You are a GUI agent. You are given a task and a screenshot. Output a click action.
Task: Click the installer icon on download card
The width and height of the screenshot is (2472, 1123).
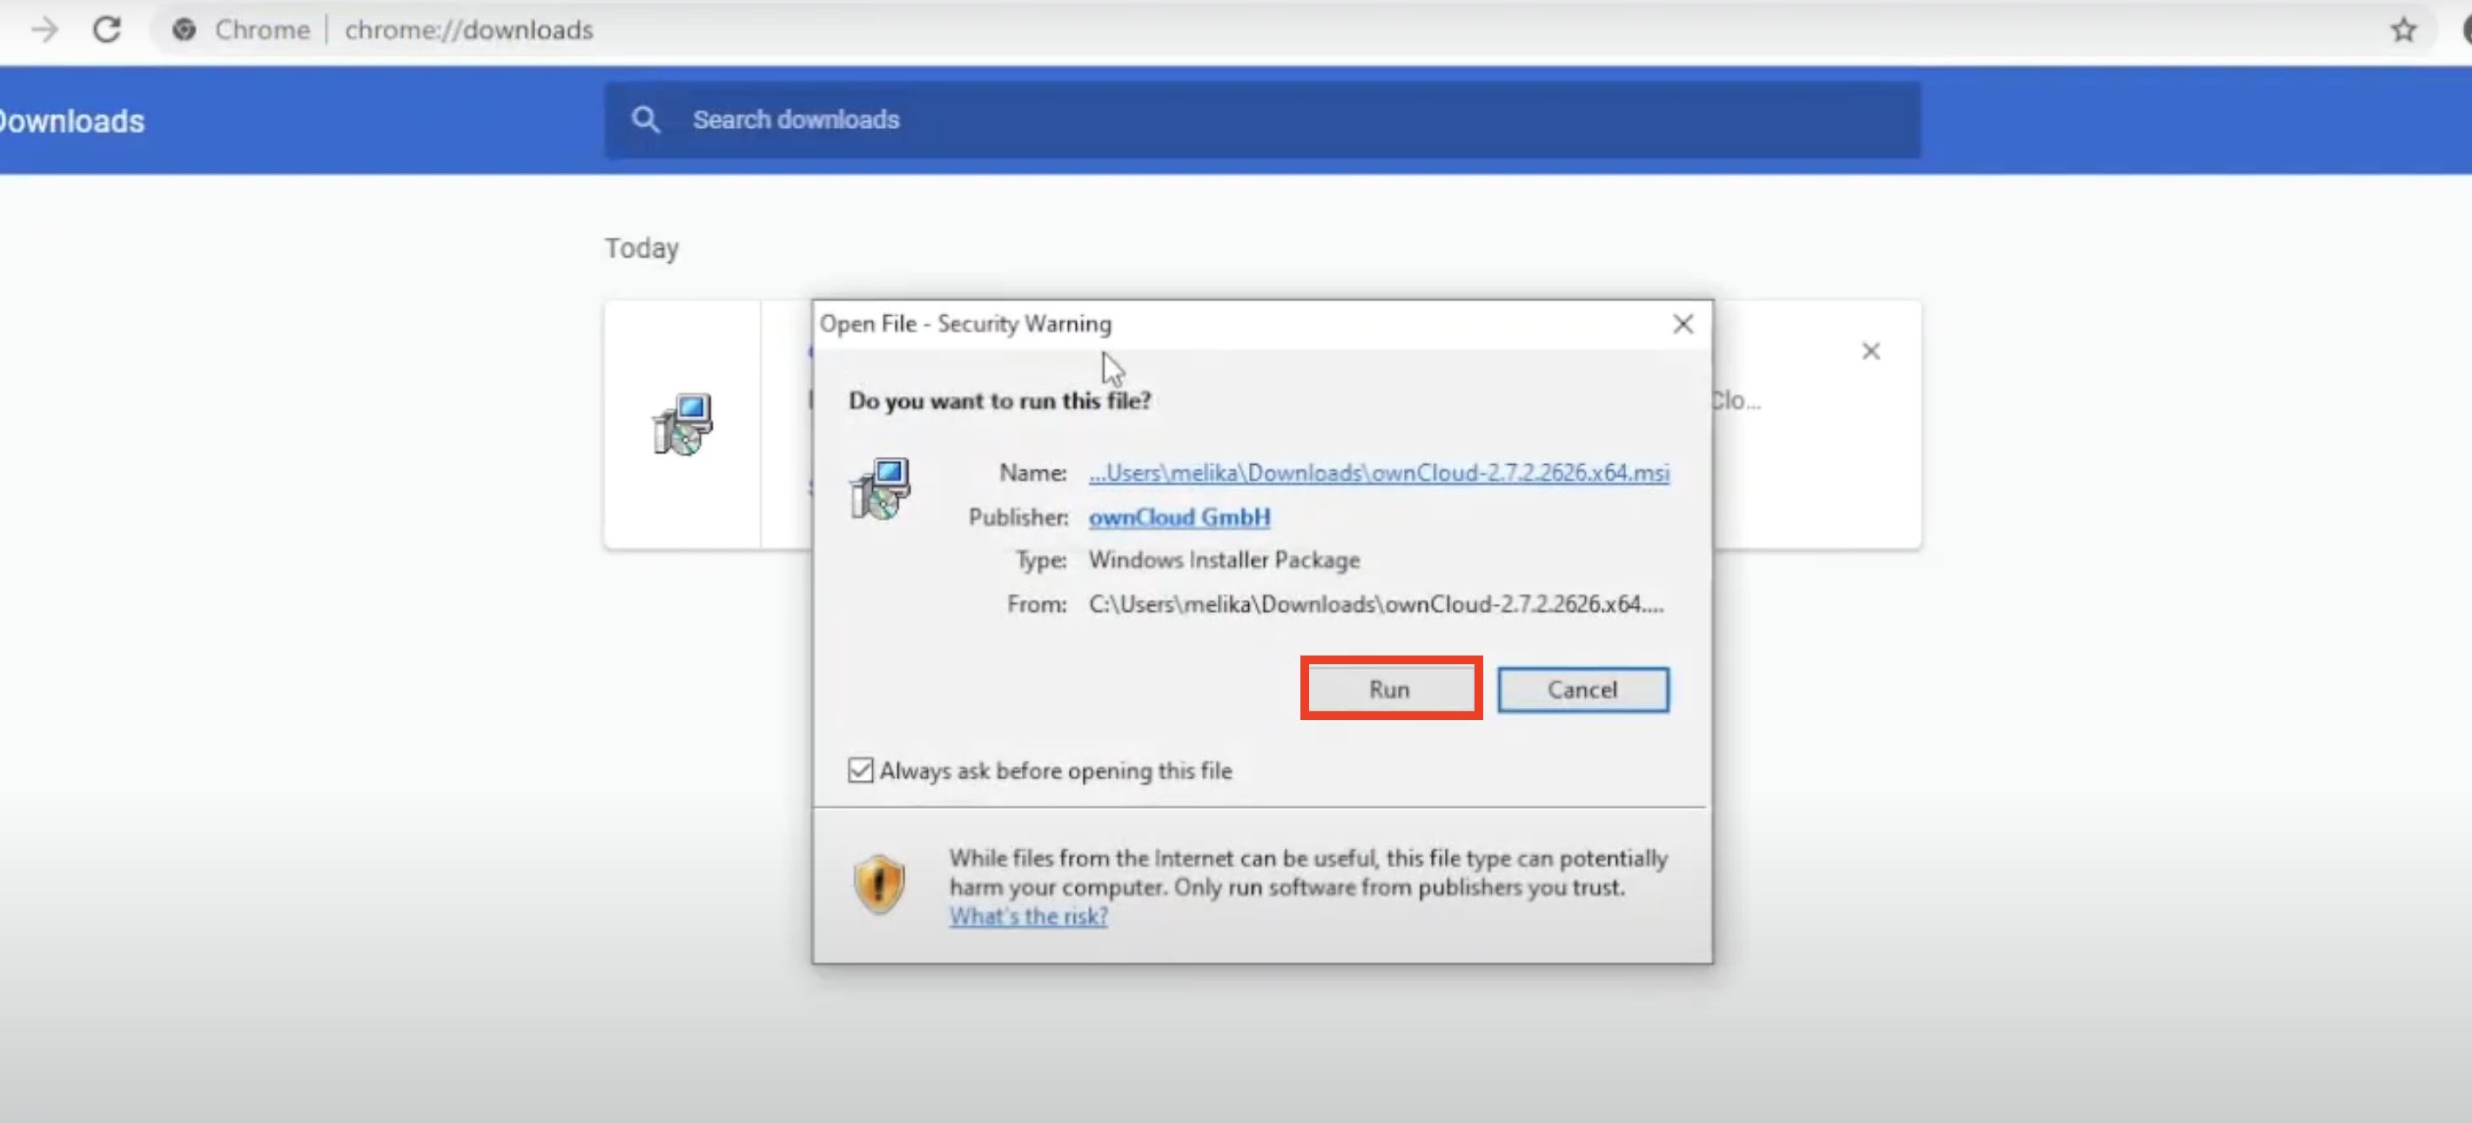682,423
